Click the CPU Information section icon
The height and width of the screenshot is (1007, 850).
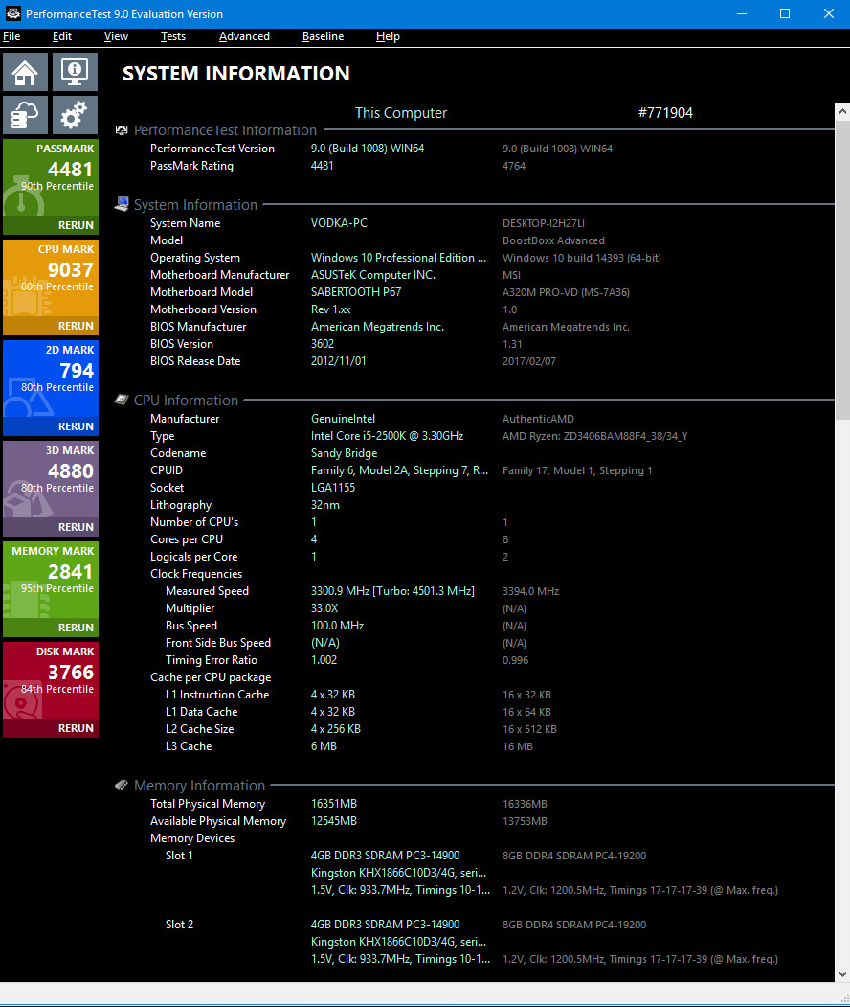[x=122, y=401]
